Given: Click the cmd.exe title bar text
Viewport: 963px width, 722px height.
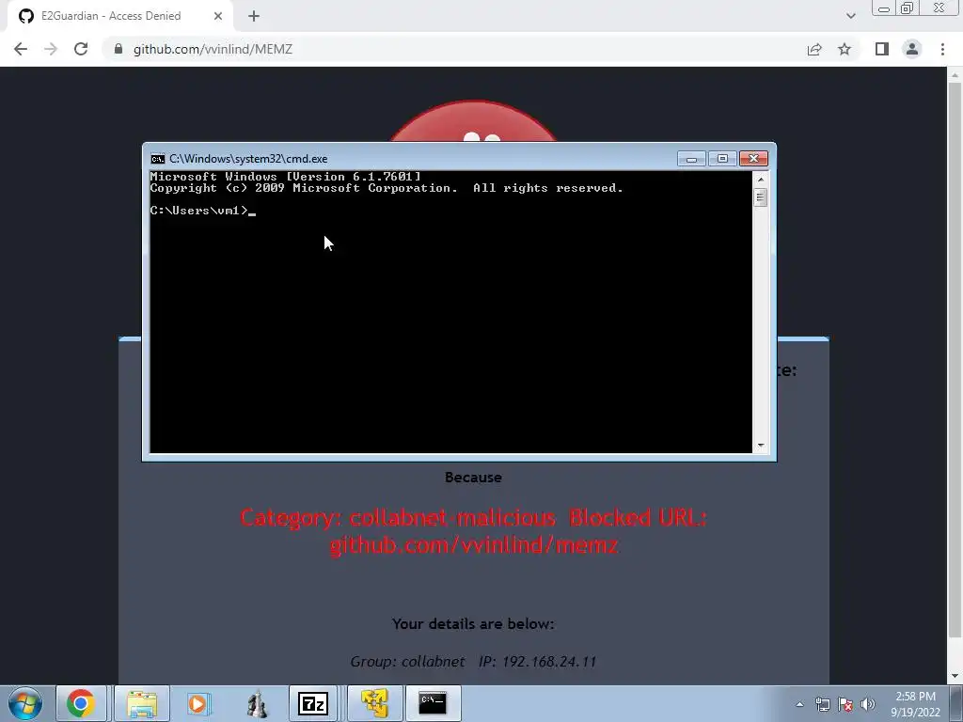Looking at the screenshot, I should pos(248,159).
